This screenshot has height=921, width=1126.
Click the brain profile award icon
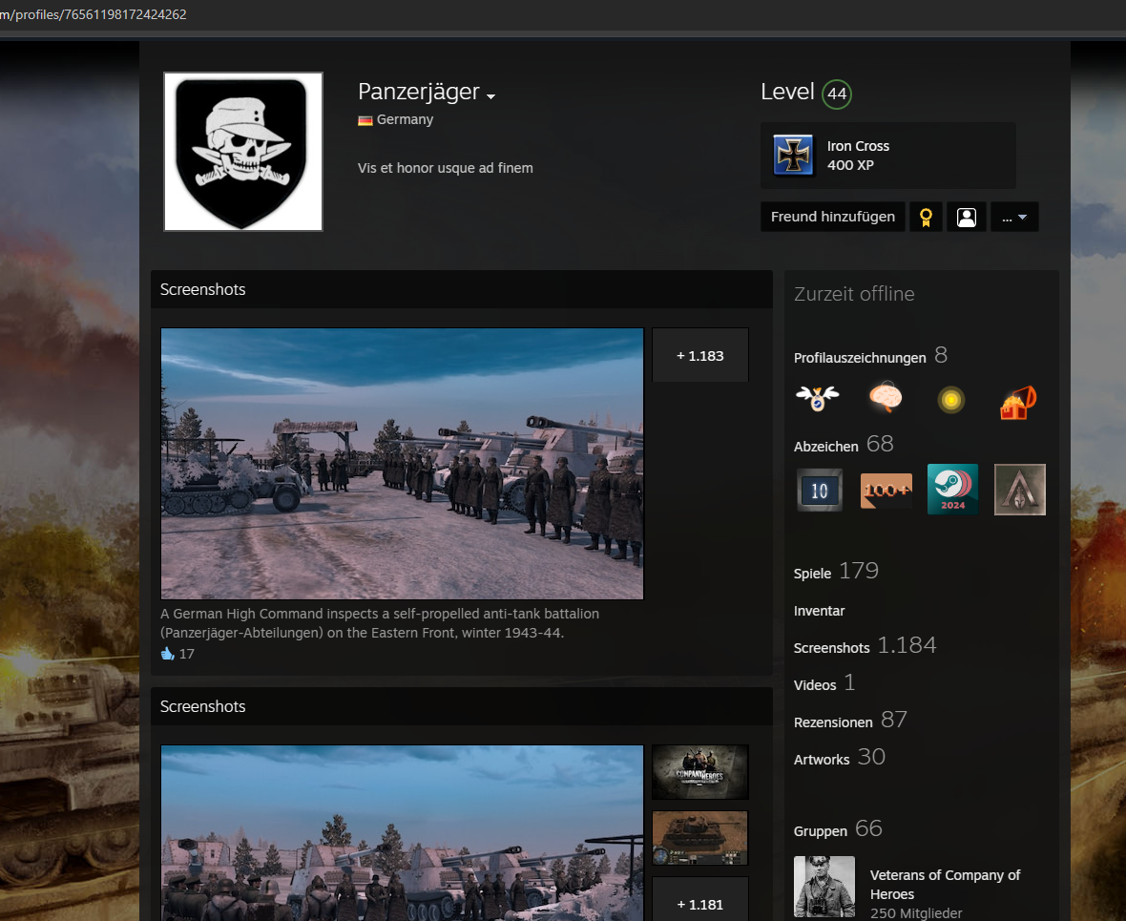(886, 398)
